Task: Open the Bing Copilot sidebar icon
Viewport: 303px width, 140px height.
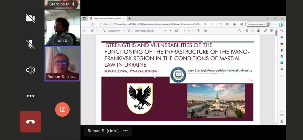Action: 282,24
